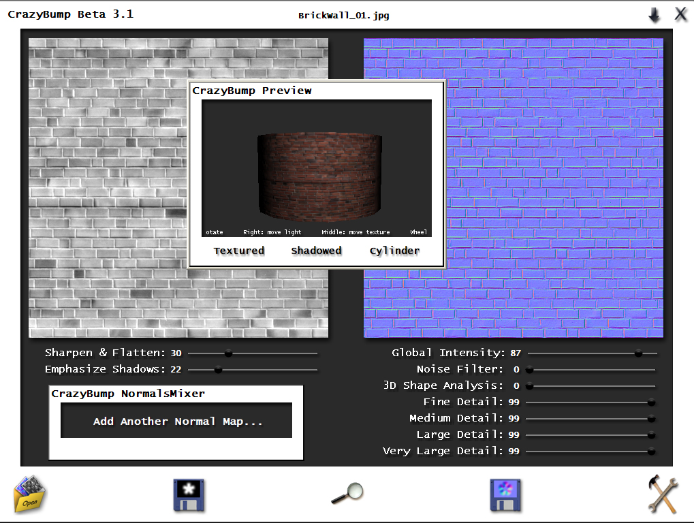Image resolution: width=694 pixels, height=523 pixels.
Task: Click the down arrow minimize icon
Action: 654,14
